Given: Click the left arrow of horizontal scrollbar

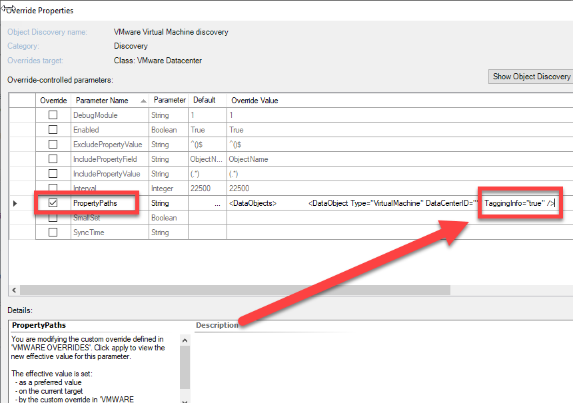Looking at the screenshot, I should (14, 290).
